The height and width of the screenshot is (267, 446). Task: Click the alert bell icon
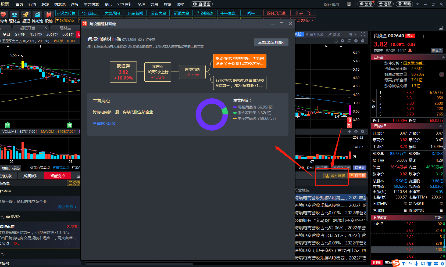(410, 50)
